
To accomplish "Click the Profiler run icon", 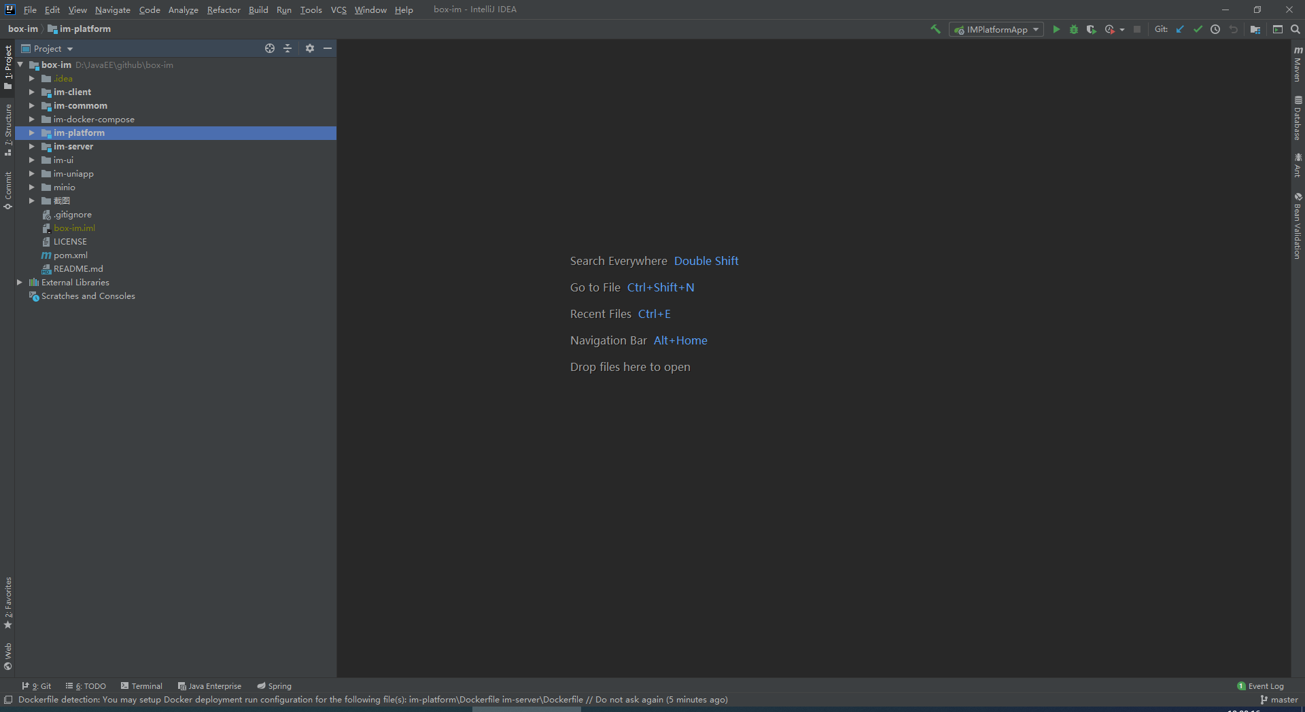I will click(x=1109, y=29).
